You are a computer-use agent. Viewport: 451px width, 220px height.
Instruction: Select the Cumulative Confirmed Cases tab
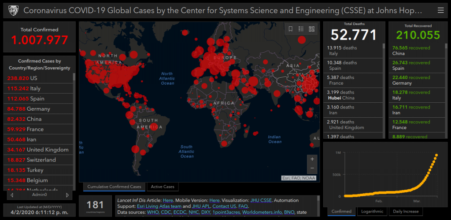pos(114,187)
